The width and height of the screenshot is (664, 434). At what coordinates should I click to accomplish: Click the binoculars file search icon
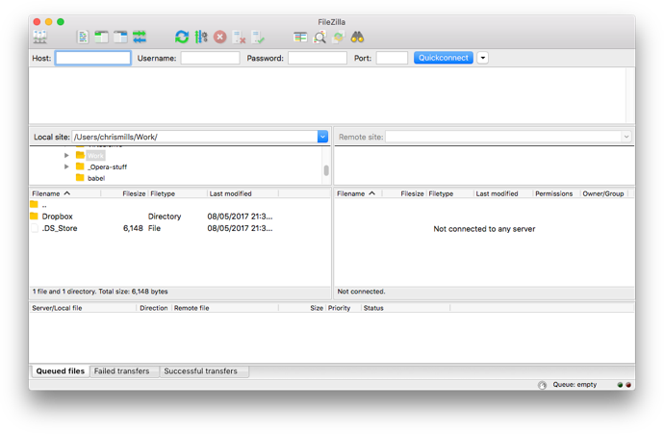pyautogui.click(x=357, y=38)
